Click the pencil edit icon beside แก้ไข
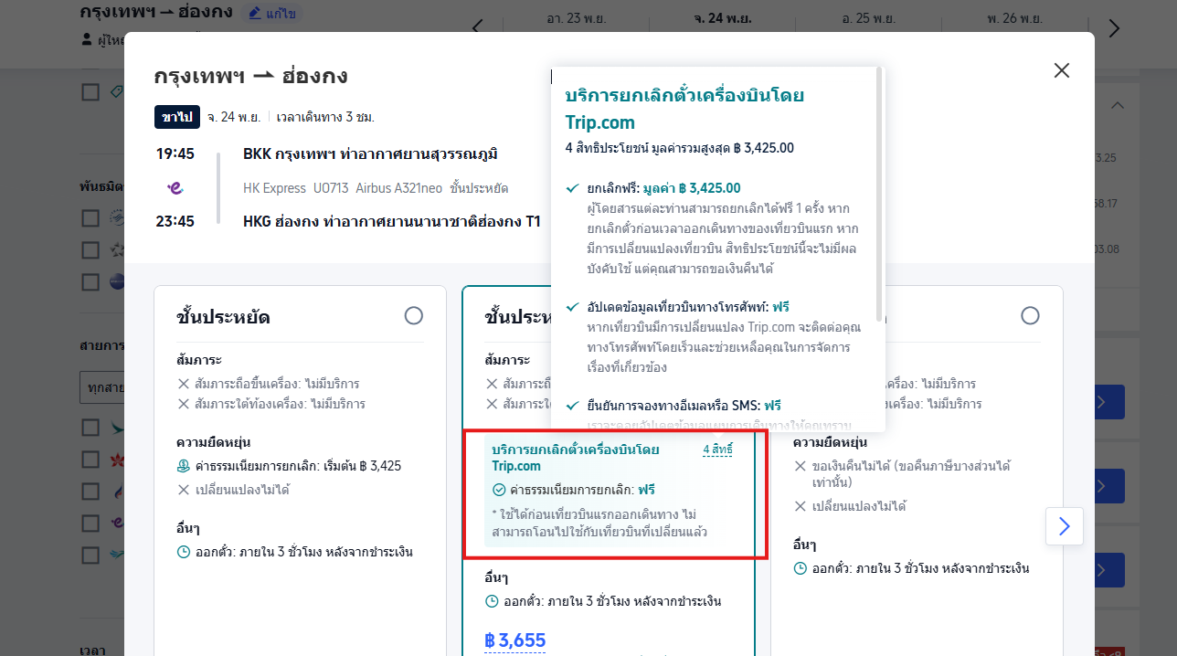Viewport: 1177px width, 656px height. pyautogui.click(x=253, y=13)
